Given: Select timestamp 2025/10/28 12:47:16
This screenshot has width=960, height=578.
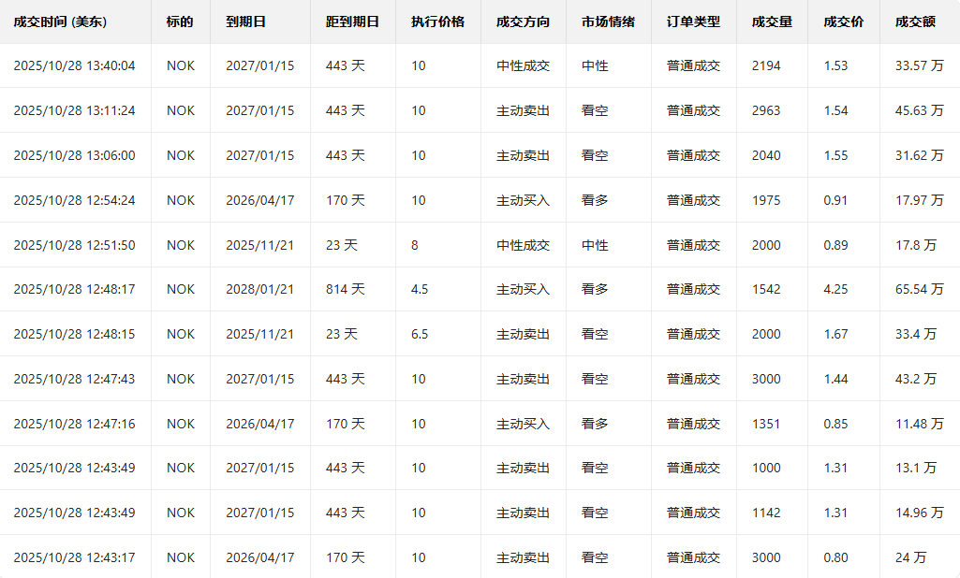Looking at the screenshot, I should [74, 424].
